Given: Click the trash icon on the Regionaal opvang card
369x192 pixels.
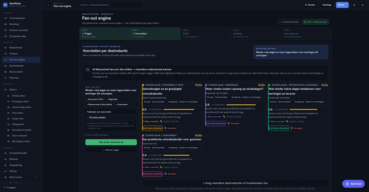Looking at the screenshot, I should [x=229, y=123].
